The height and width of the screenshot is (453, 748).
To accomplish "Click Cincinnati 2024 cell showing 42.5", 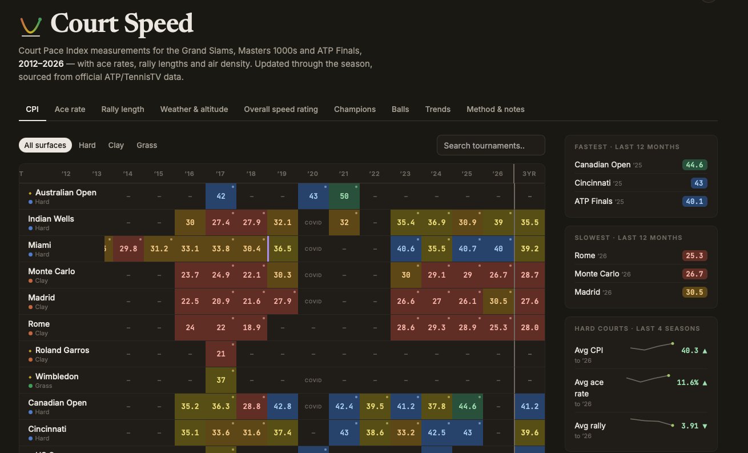I will click(x=437, y=432).
